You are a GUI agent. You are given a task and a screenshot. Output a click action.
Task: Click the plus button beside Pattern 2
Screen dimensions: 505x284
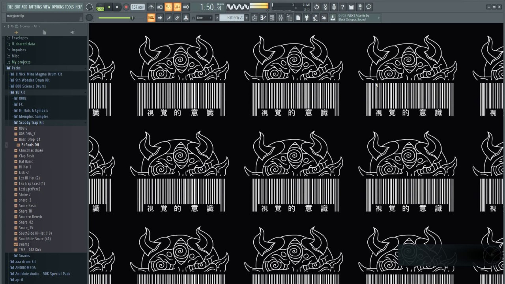tap(247, 18)
